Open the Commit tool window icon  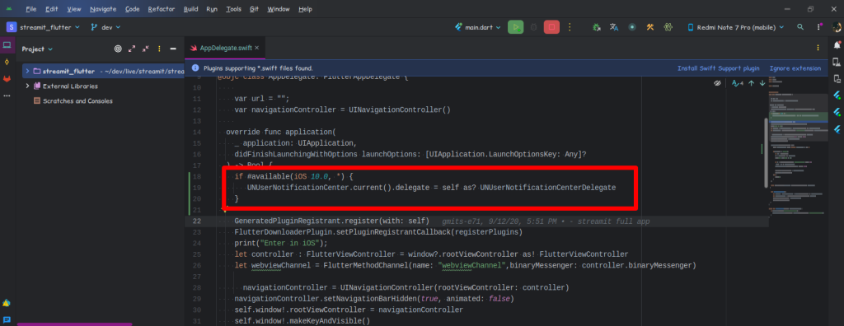pos(7,62)
